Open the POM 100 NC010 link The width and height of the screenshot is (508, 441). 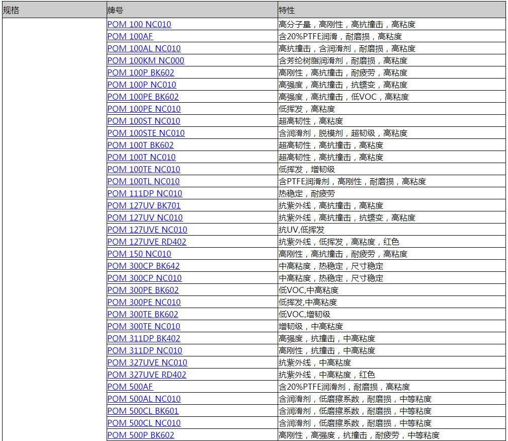click(x=139, y=24)
